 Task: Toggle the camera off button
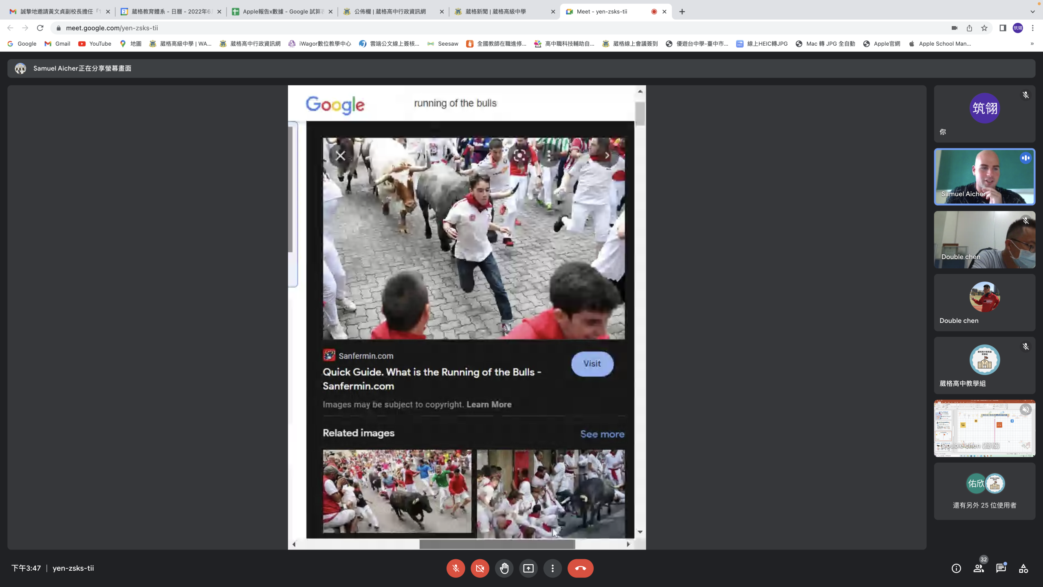(x=480, y=568)
